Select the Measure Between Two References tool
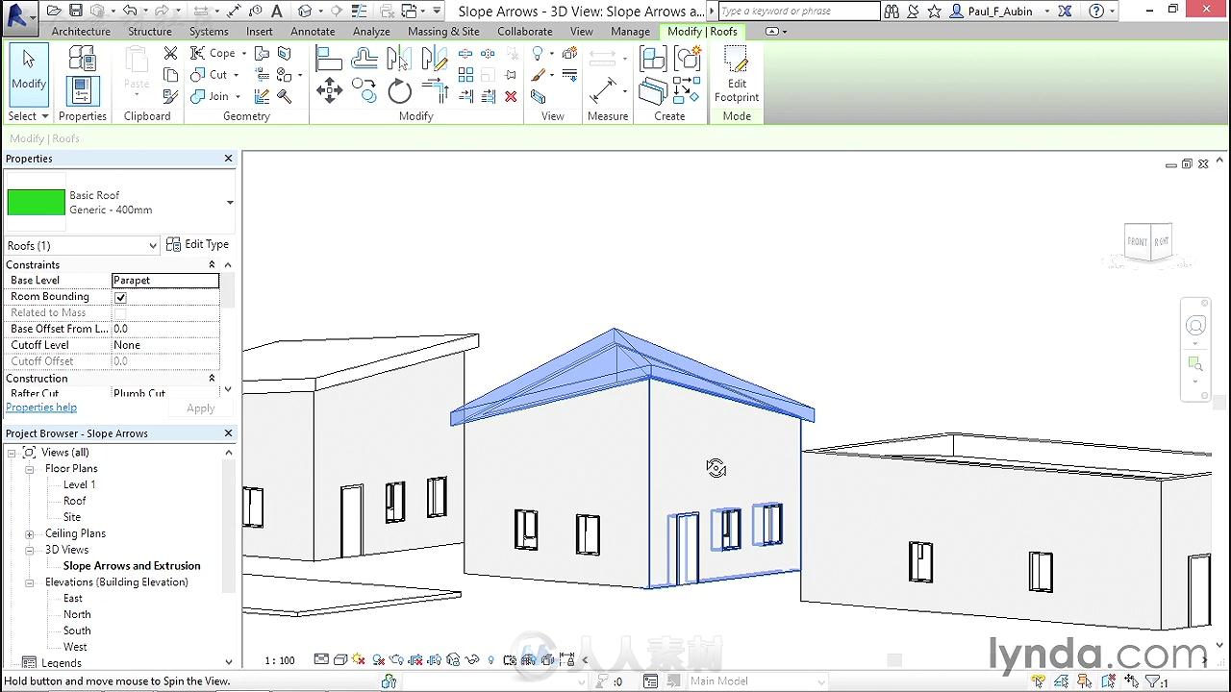The image size is (1231, 692). [x=604, y=91]
